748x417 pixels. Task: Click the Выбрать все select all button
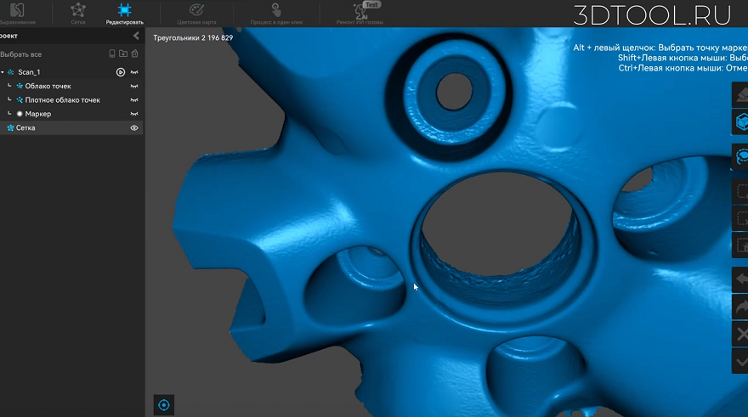[x=21, y=54]
